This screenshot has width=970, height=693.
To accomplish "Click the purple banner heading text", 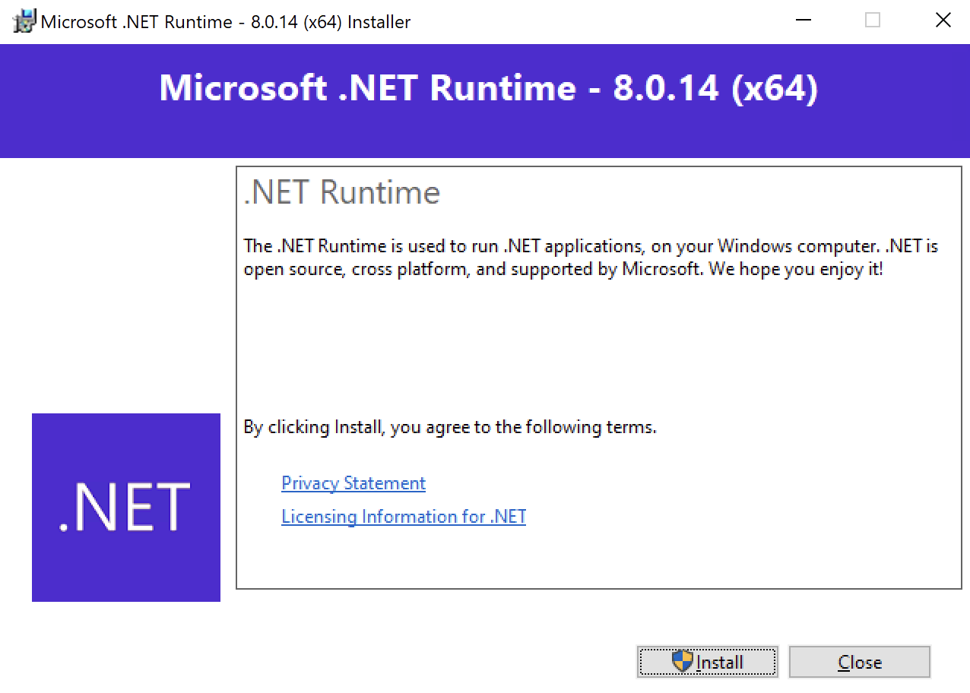I will pyautogui.click(x=488, y=88).
